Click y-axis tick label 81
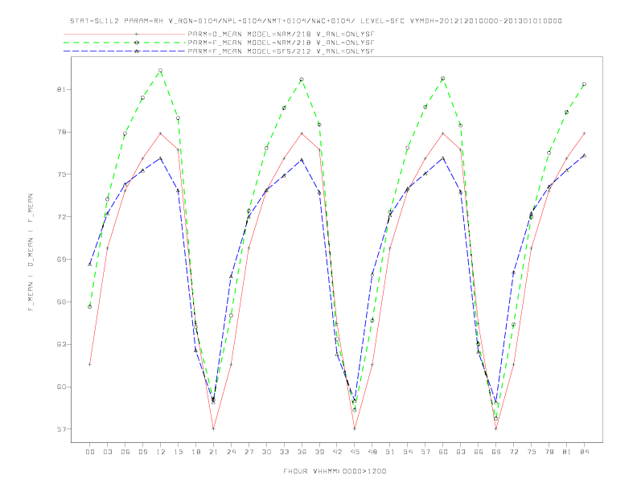 [61, 89]
